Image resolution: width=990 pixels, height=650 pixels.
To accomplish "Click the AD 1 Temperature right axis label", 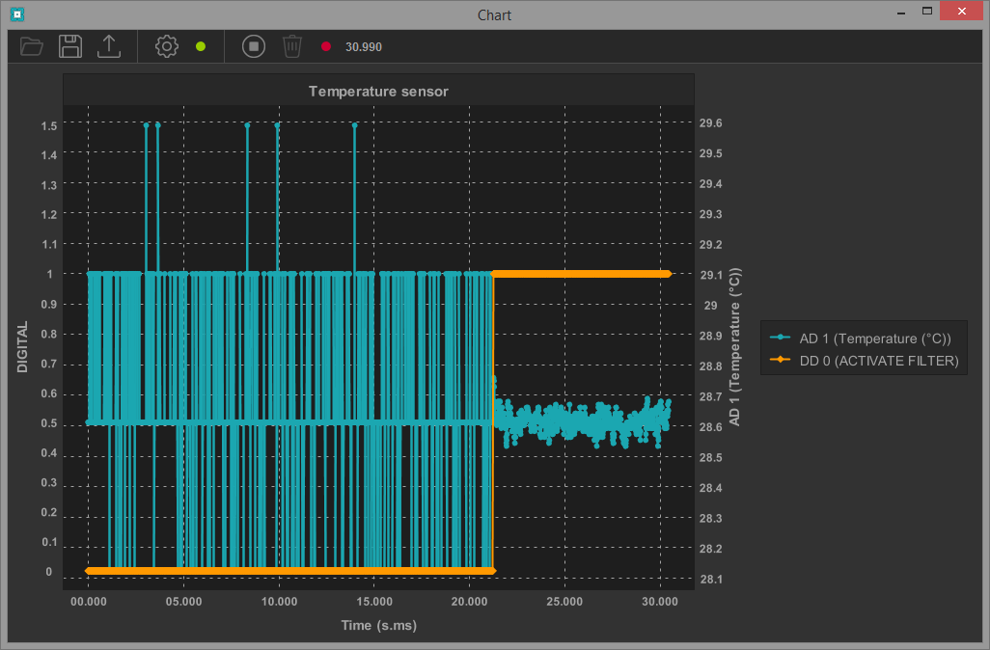I will point(734,347).
